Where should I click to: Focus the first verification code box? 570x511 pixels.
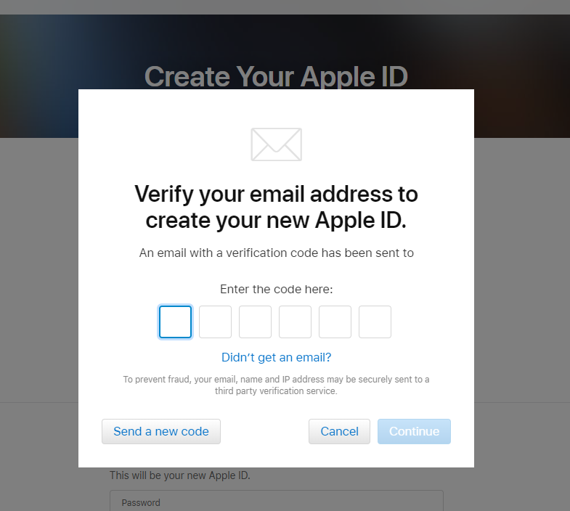(175, 322)
